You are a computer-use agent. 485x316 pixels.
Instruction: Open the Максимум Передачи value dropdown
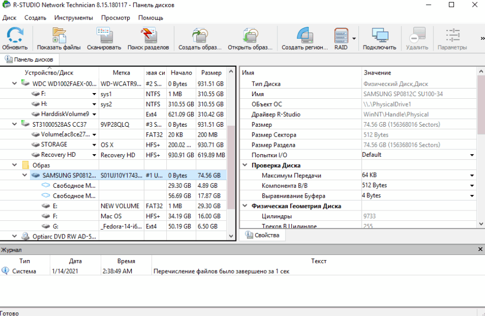[472, 175]
